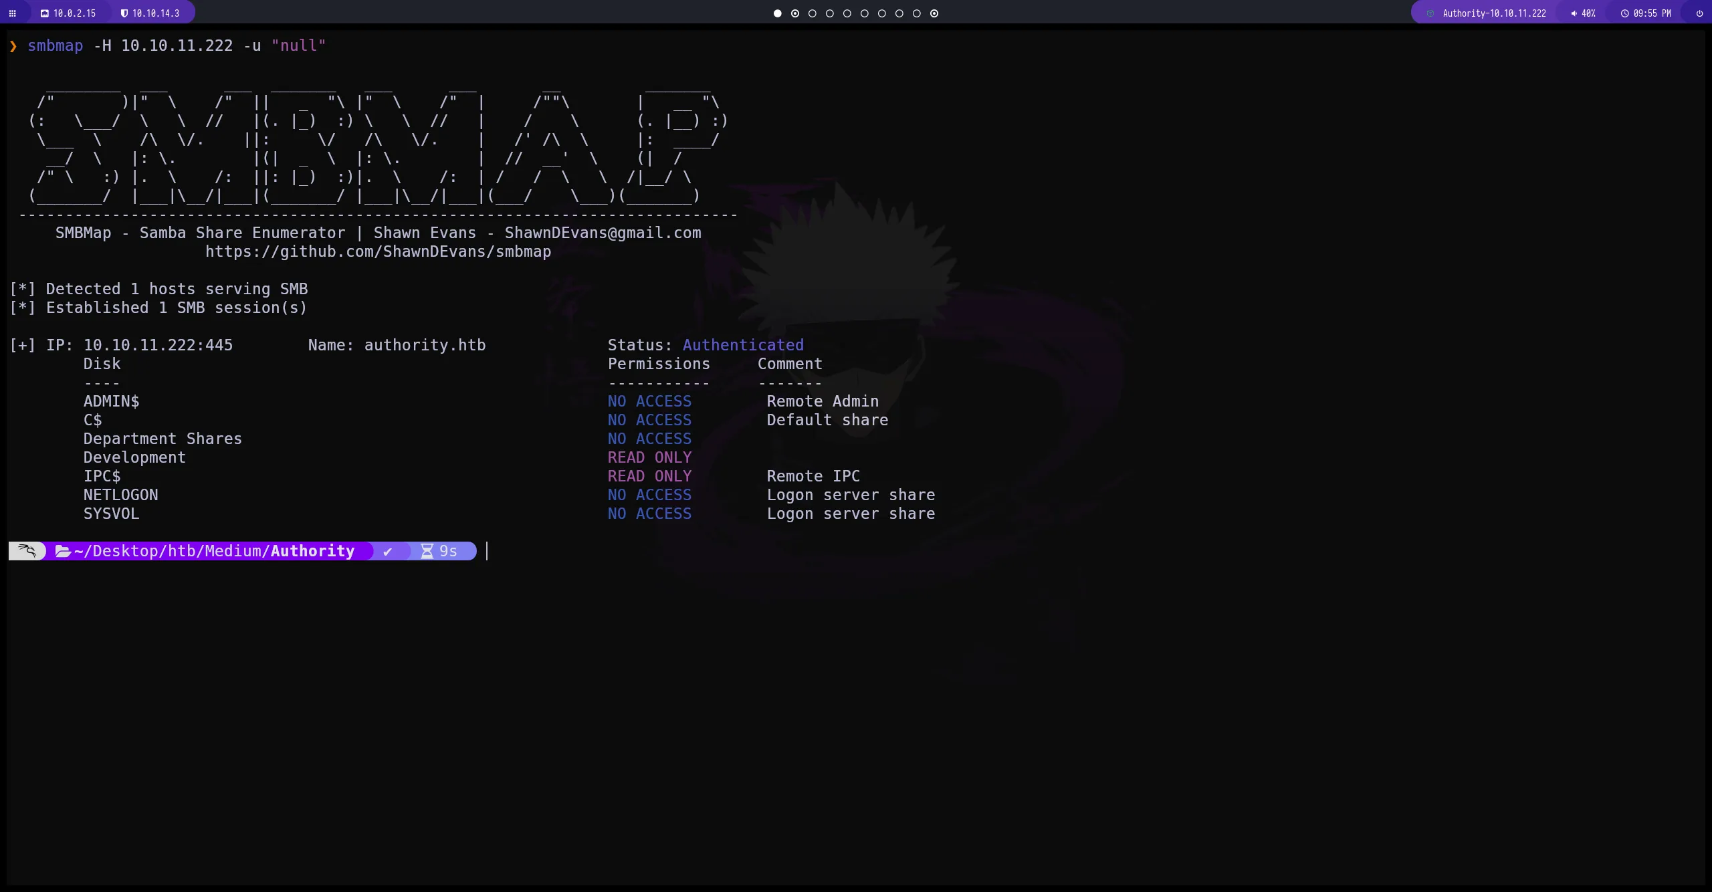This screenshot has height=892, width=1712.
Task: Click the ShawnDEvans@gmail.com email address
Action: coord(603,233)
